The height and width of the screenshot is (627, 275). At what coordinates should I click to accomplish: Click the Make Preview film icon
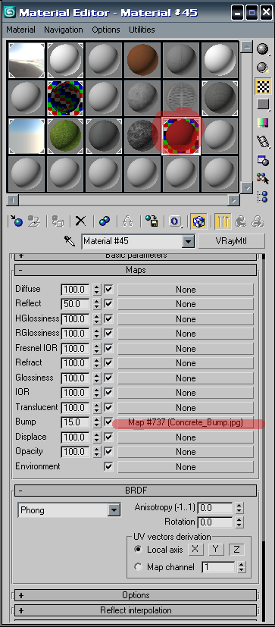[263, 141]
